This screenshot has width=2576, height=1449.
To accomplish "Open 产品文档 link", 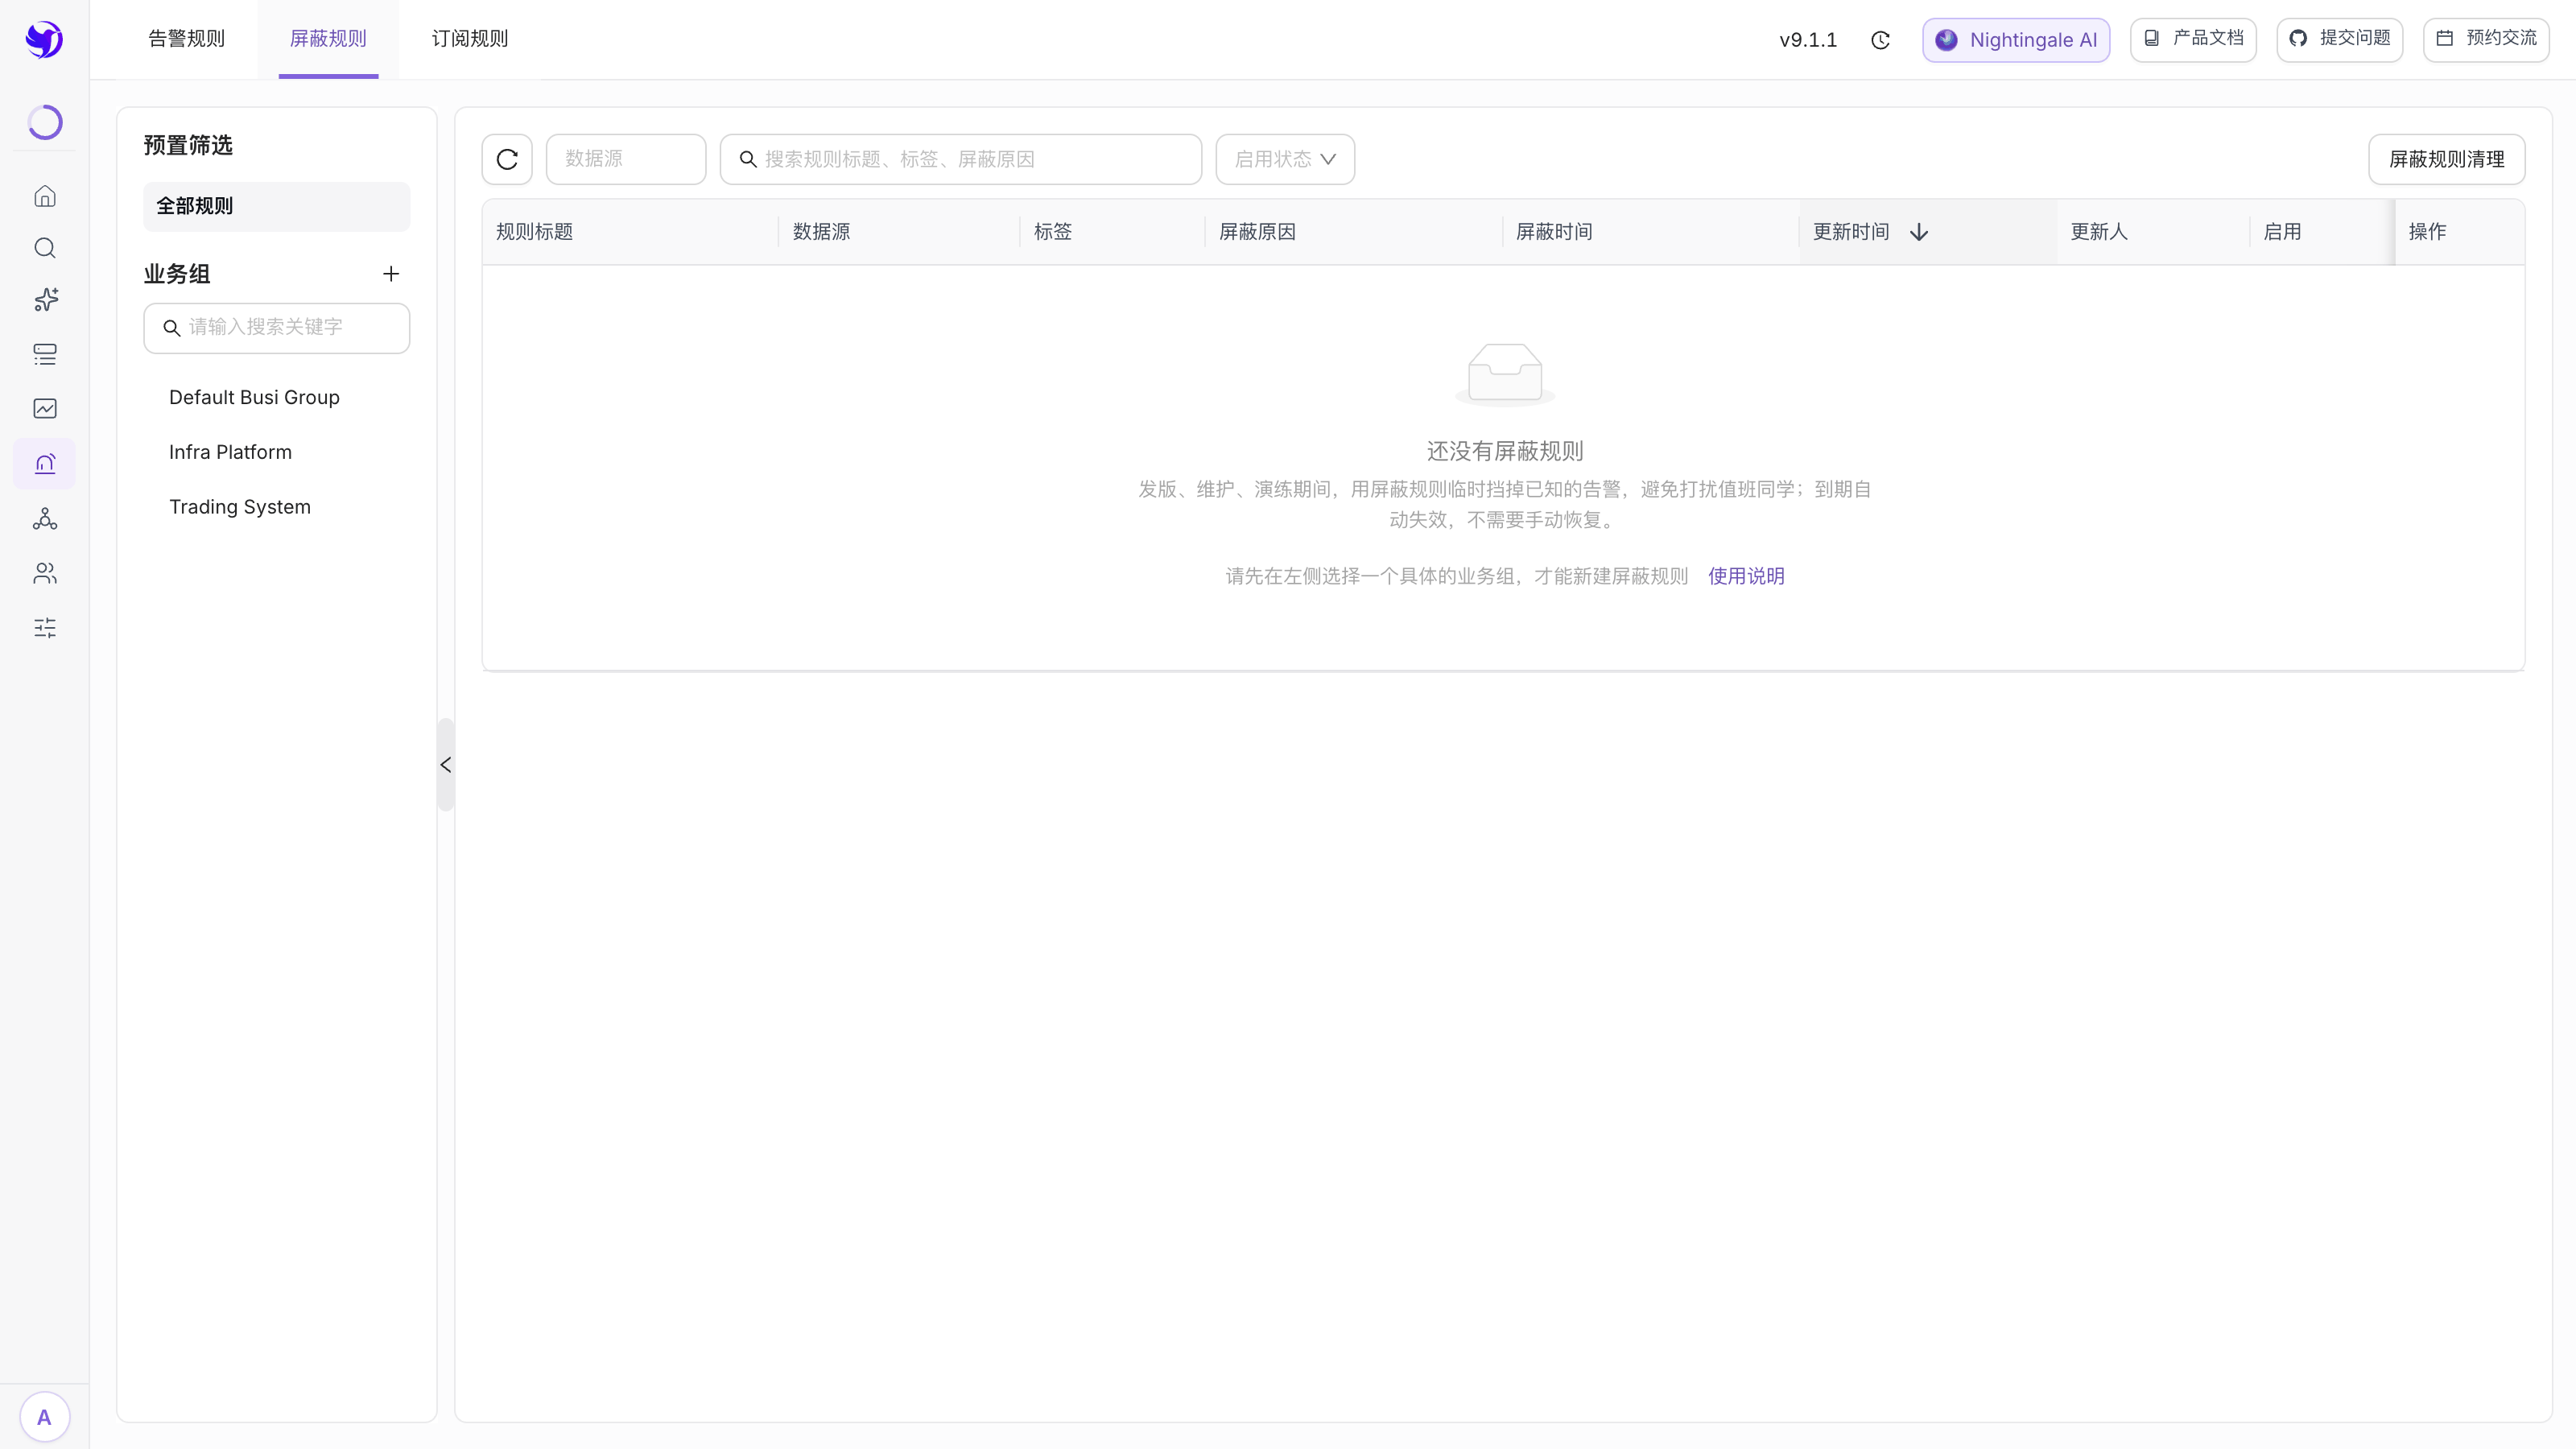I will [2193, 39].
